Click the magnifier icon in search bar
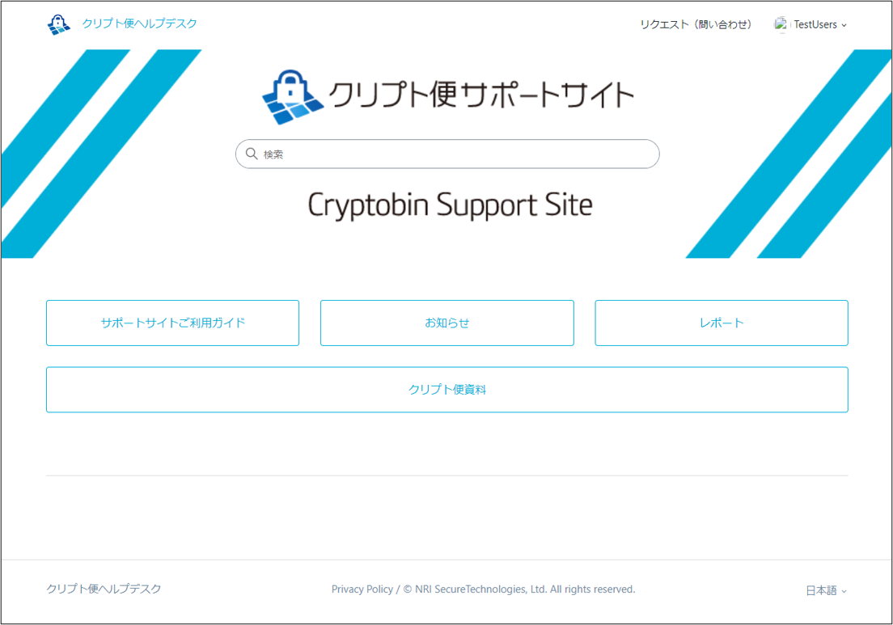The height and width of the screenshot is (625, 893). click(x=252, y=154)
